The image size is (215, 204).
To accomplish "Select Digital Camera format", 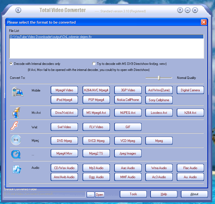I will pos(190,90).
